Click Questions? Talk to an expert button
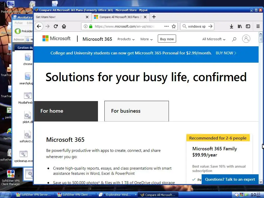 (230, 179)
